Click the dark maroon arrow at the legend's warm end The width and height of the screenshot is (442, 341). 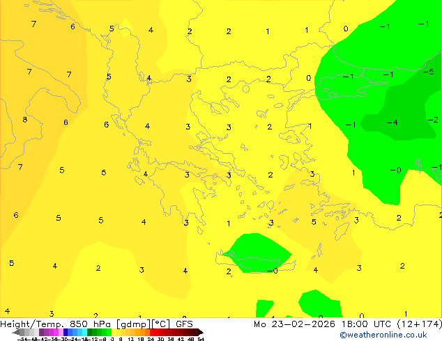201,332
